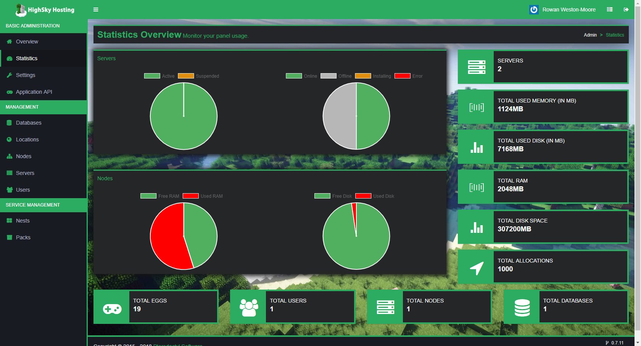Click the logout icon in top bar
The image size is (641, 346).
pos(626,10)
